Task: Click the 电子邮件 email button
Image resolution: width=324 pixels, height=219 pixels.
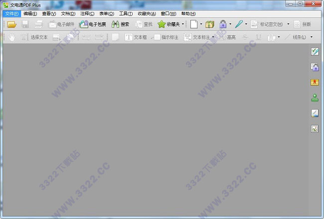Action: (61, 24)
